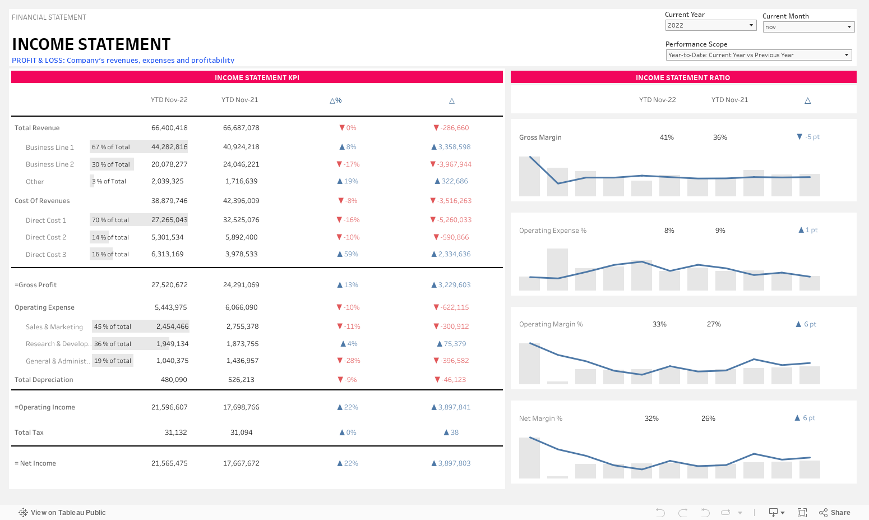Open the Download icon in bottom toolbar
Viewport: 869px width, 520px height.
pos(774,512)
